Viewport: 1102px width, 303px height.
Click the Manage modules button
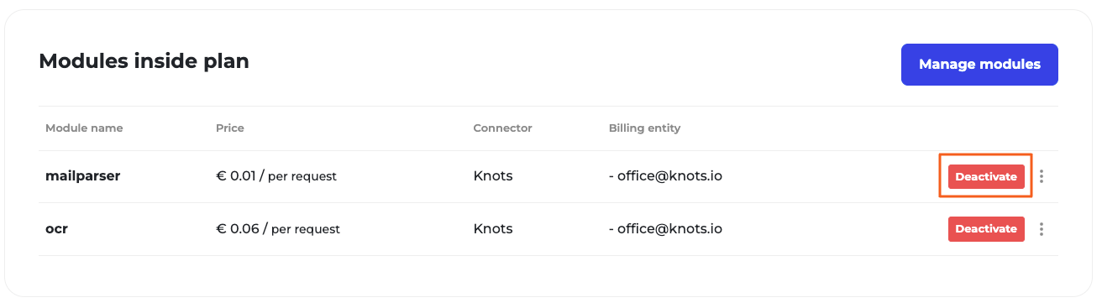coord(979,65)
